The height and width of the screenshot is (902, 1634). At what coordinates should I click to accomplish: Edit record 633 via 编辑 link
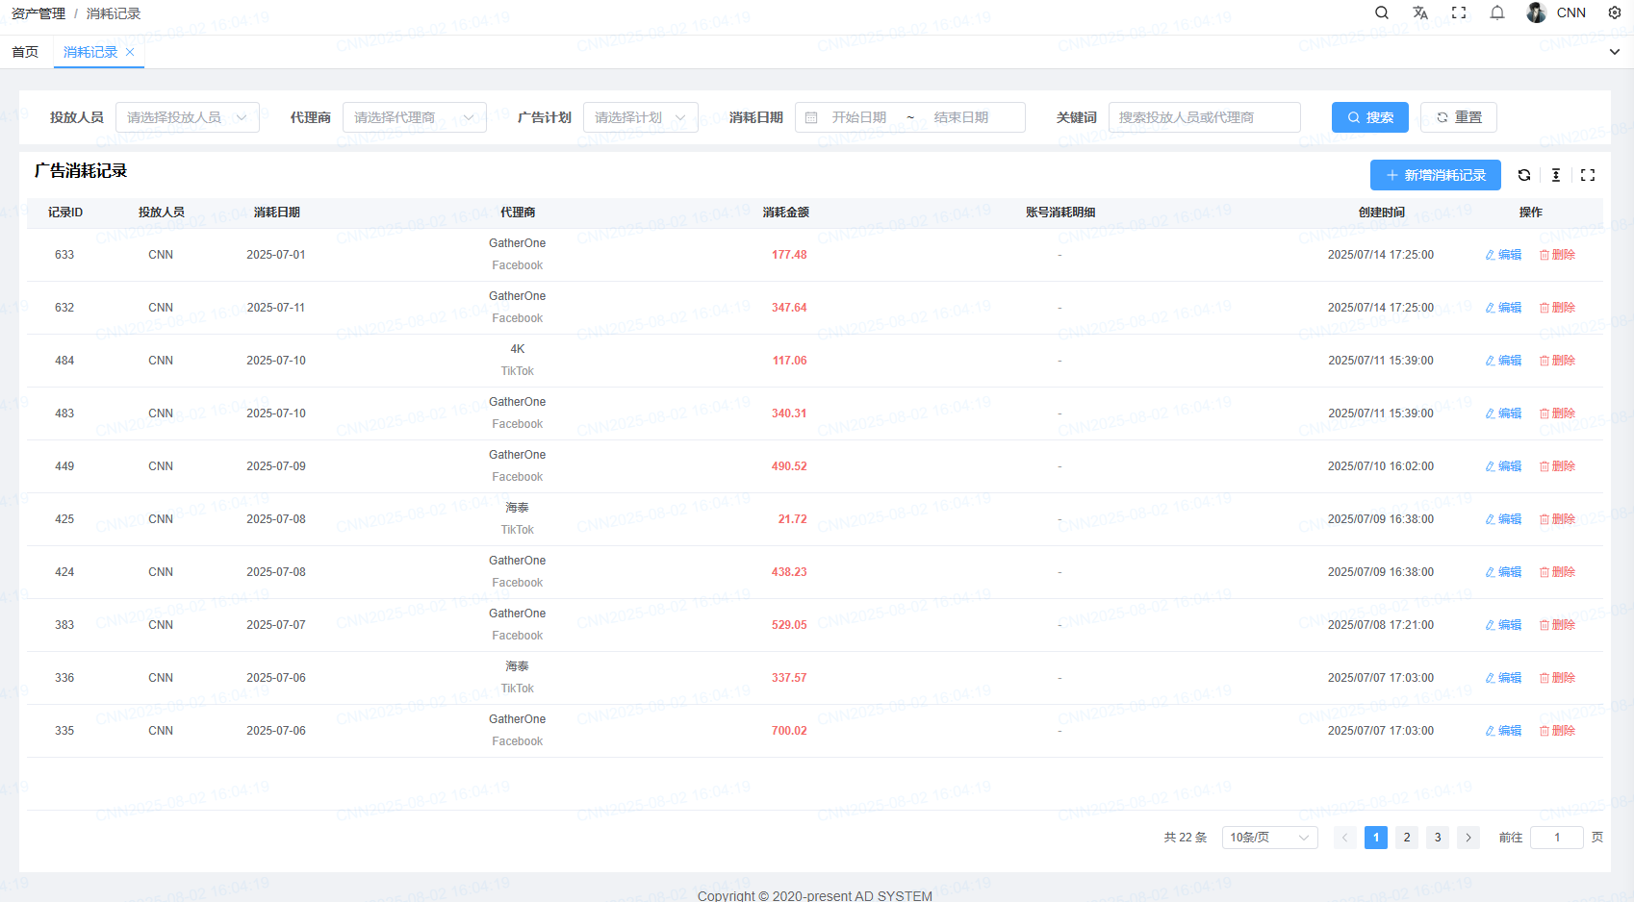pos(1503,255)
